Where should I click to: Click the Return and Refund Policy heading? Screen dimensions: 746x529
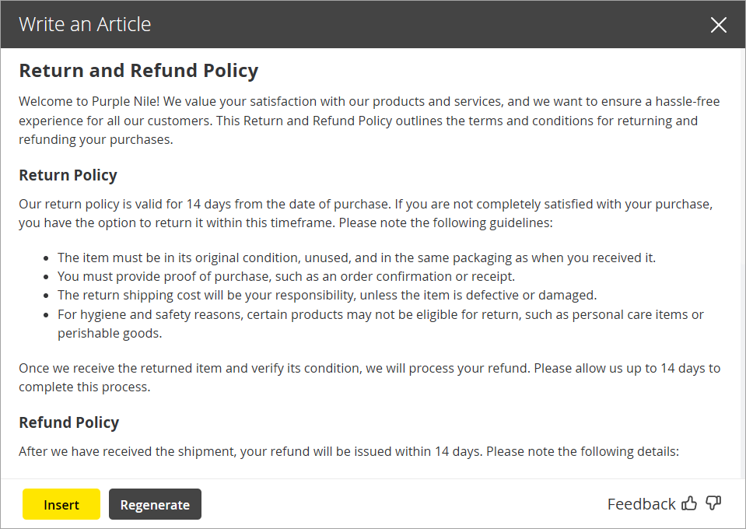(138, 70)
